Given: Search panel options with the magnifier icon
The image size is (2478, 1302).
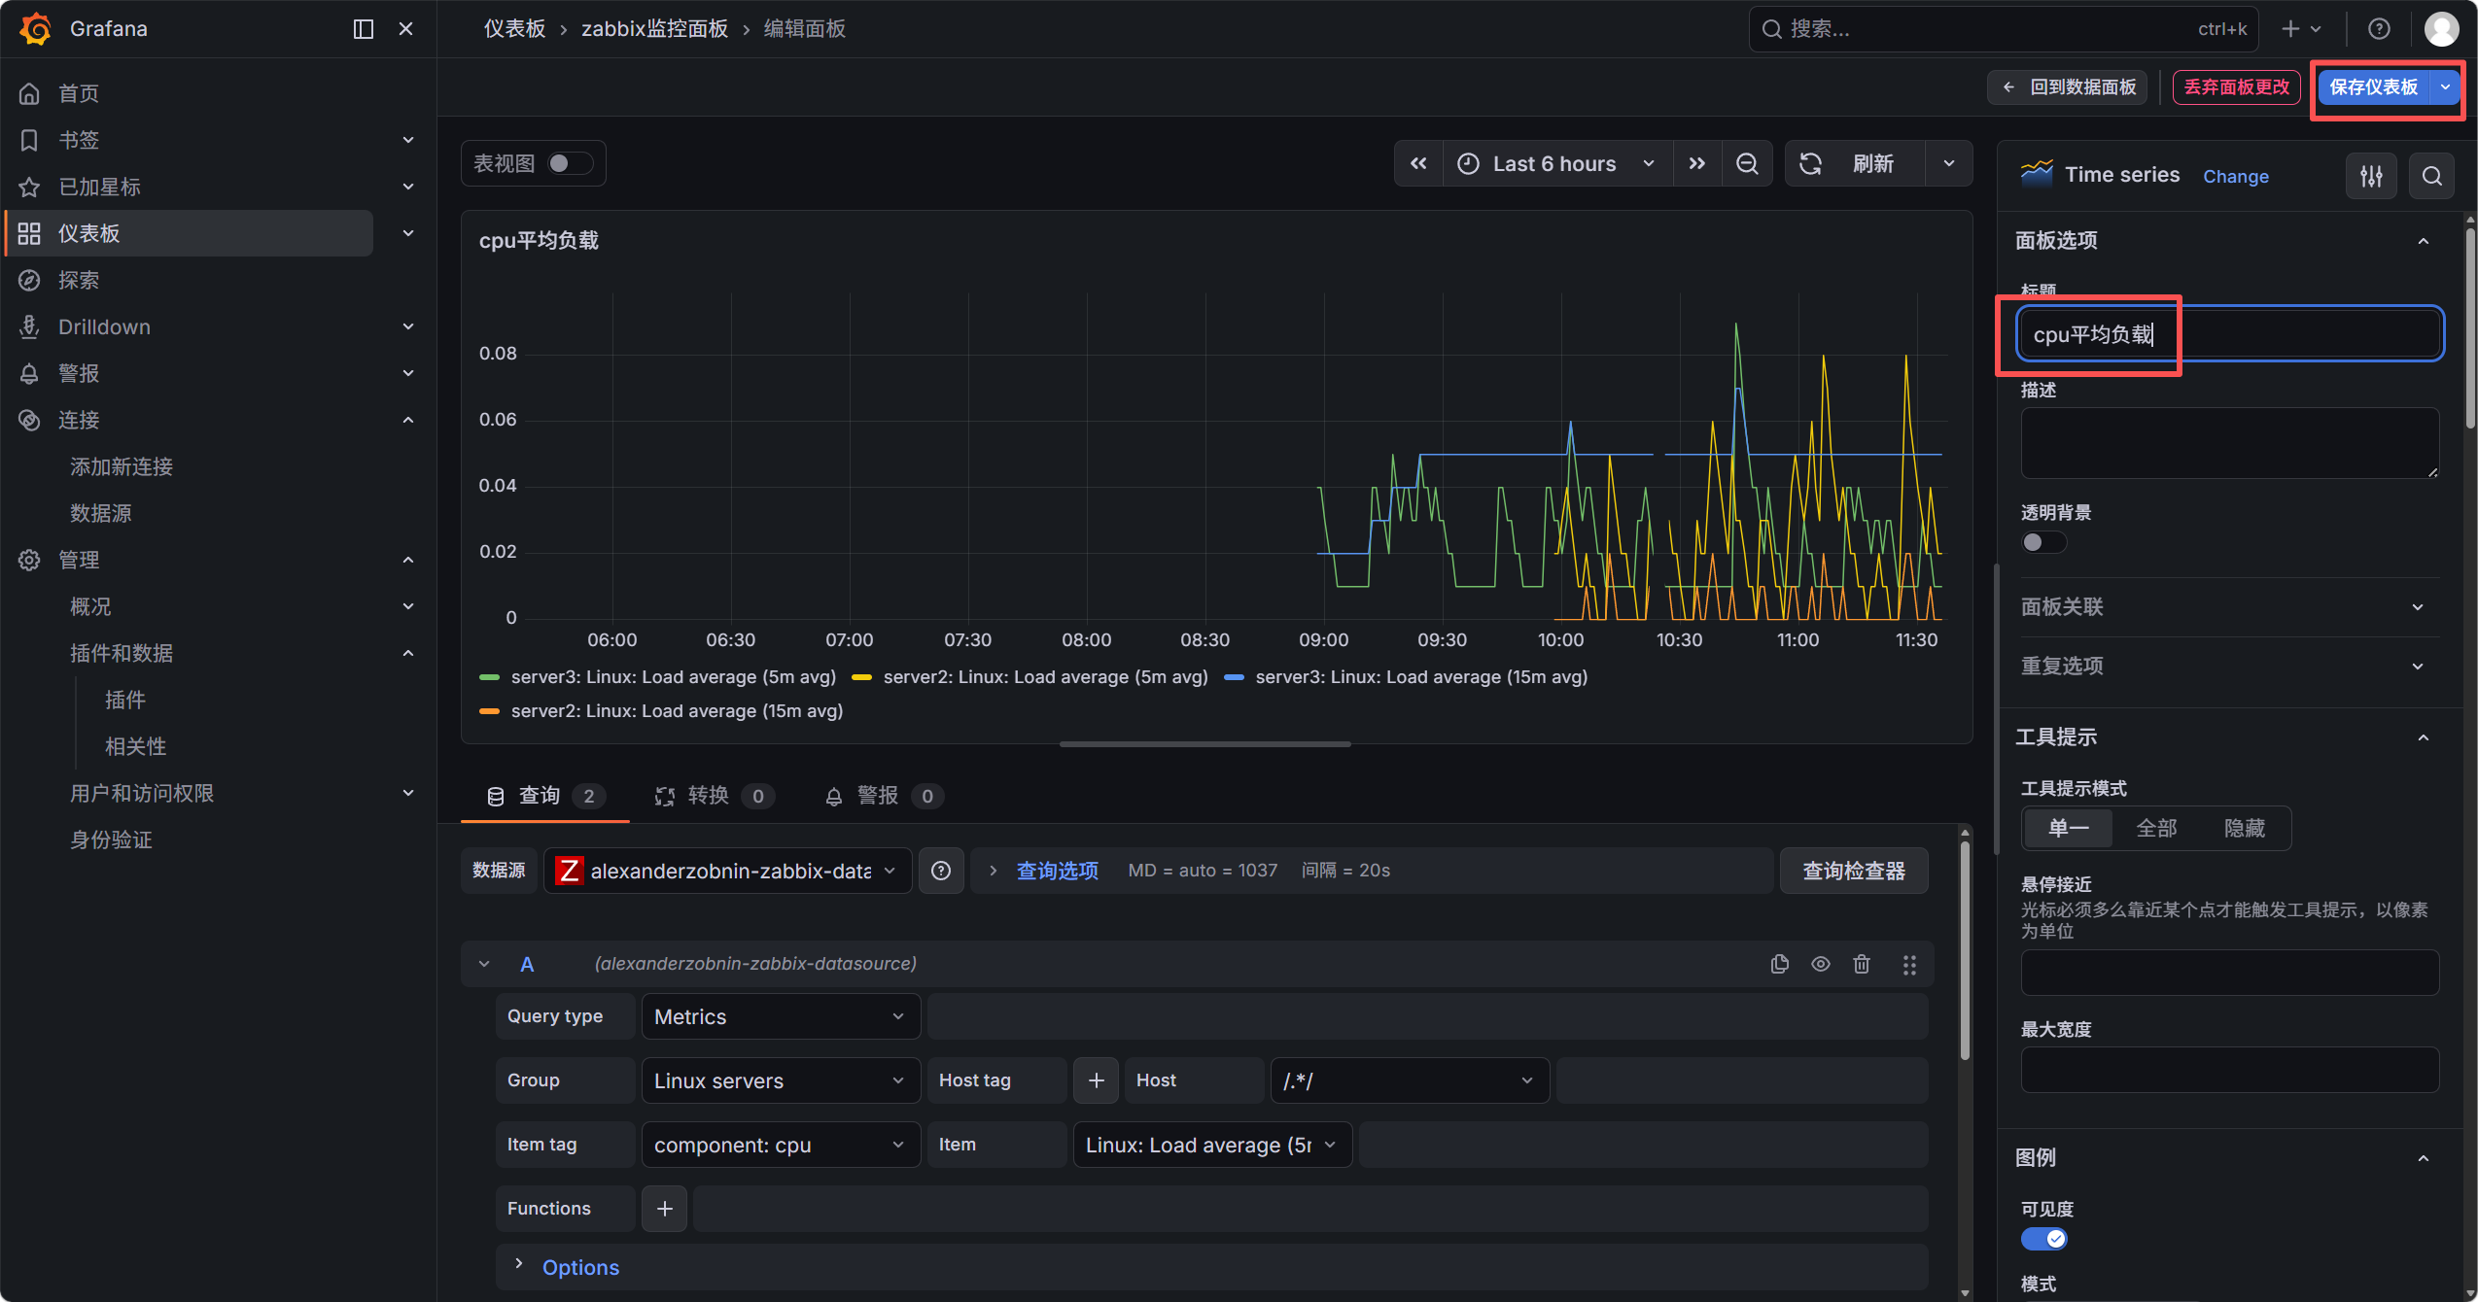Looking at the screenshot, I should tap(2432, 176).
